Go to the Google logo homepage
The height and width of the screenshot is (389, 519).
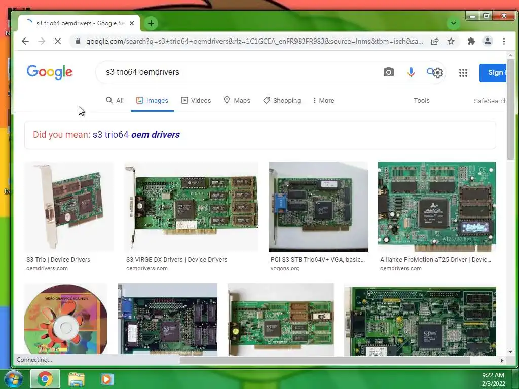50,72
